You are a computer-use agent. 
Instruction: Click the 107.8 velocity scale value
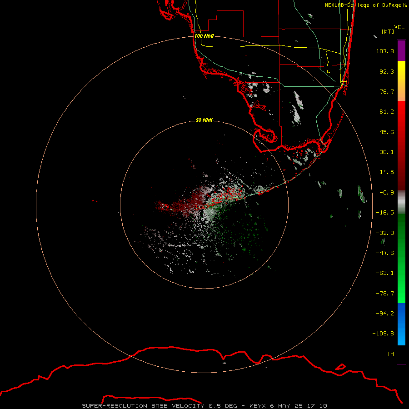[385, 51]
